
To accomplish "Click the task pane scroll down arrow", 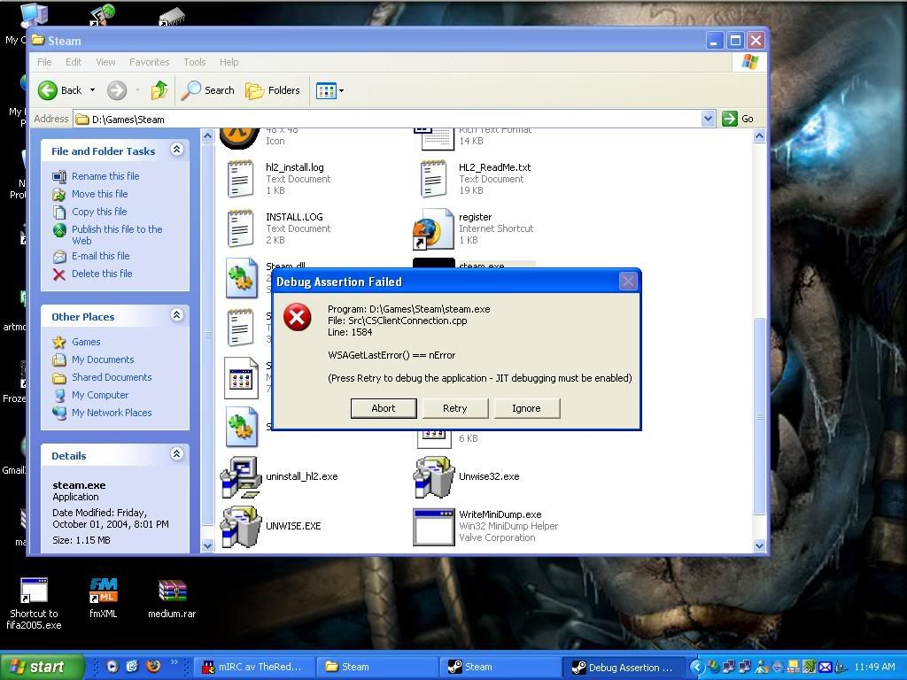I will 207,545.
